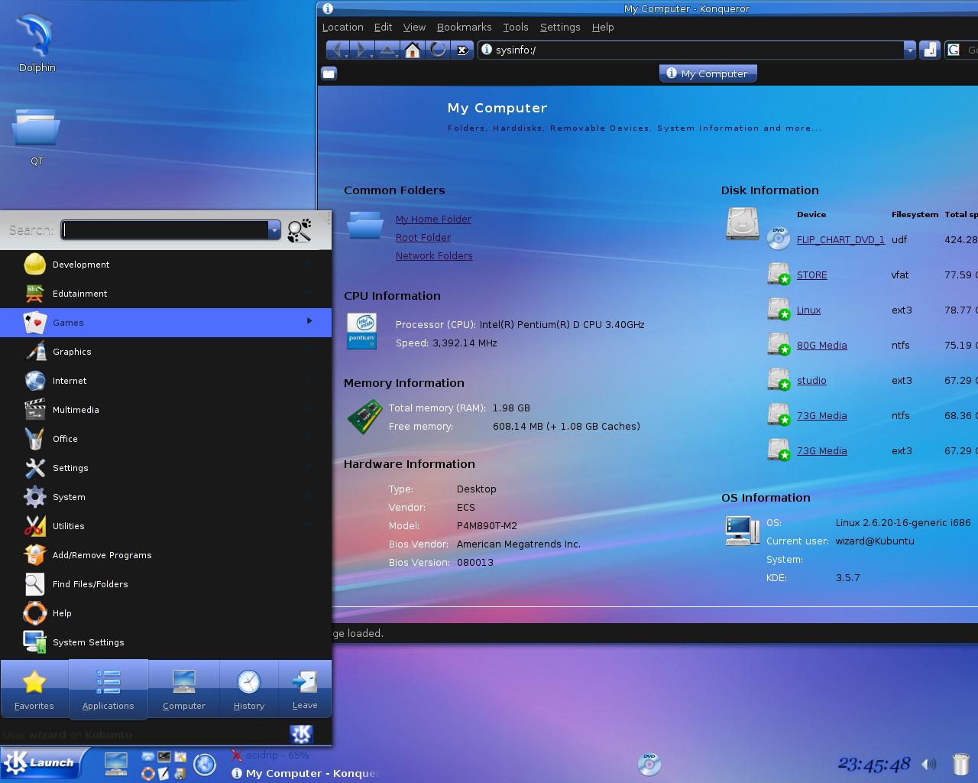Click the Search field in launcher menu
Screen dimensions: 978x783
click(x=165, y=229)
